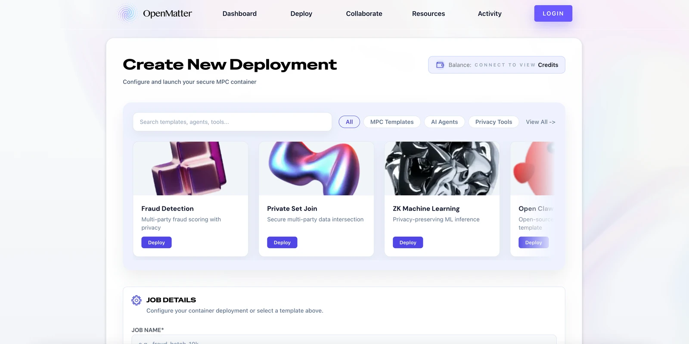This screenshot has width=689, height=344.
Task: Click the ZK Machine Learning card title
Action: (426, 209)
